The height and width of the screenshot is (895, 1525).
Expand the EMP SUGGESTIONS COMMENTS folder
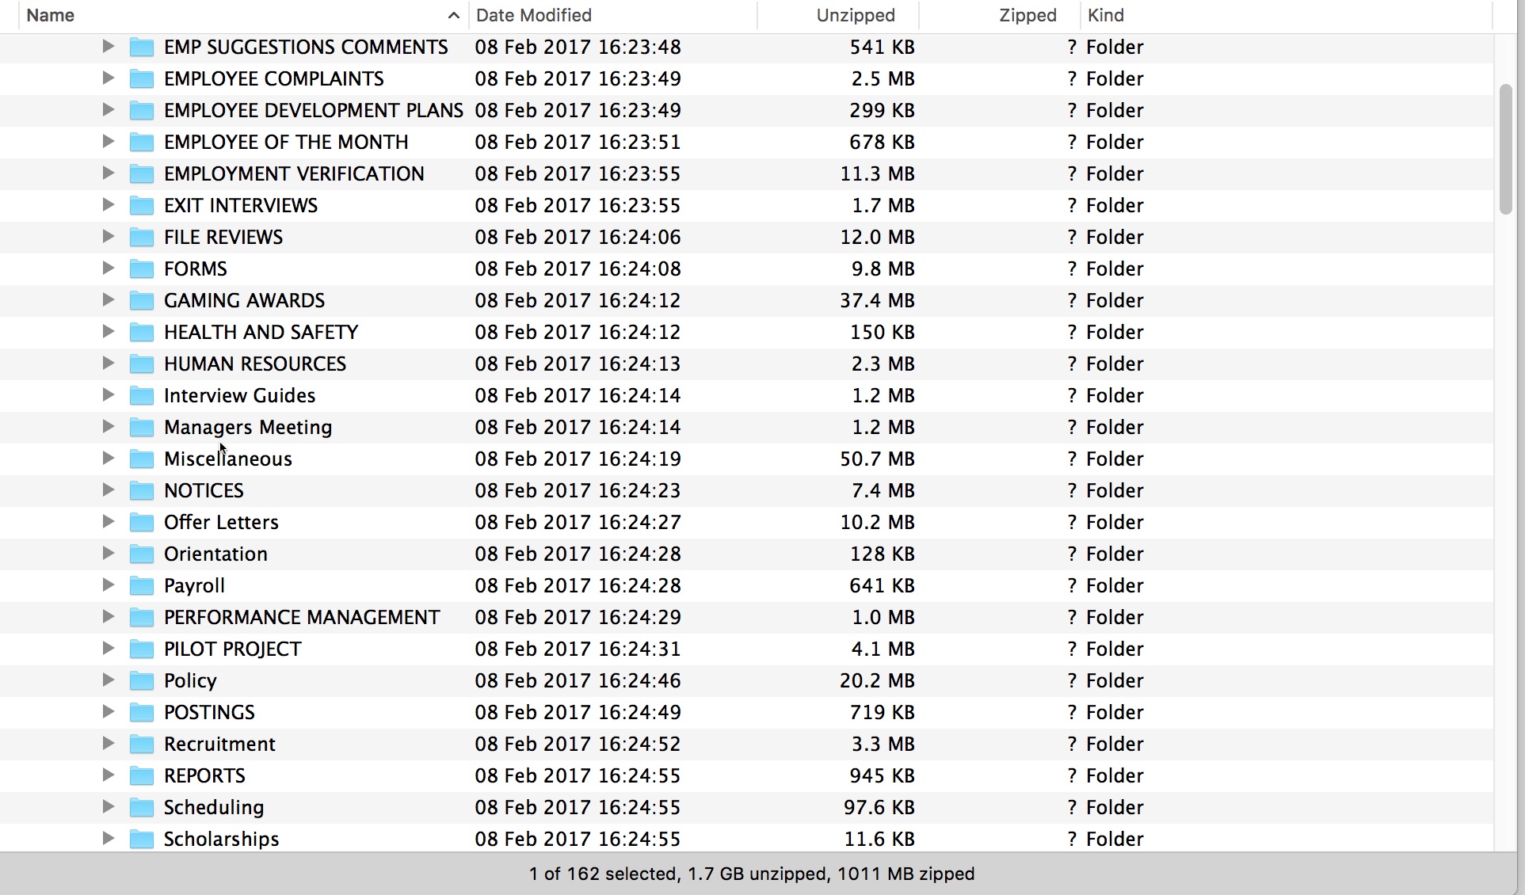click(109, 47)
